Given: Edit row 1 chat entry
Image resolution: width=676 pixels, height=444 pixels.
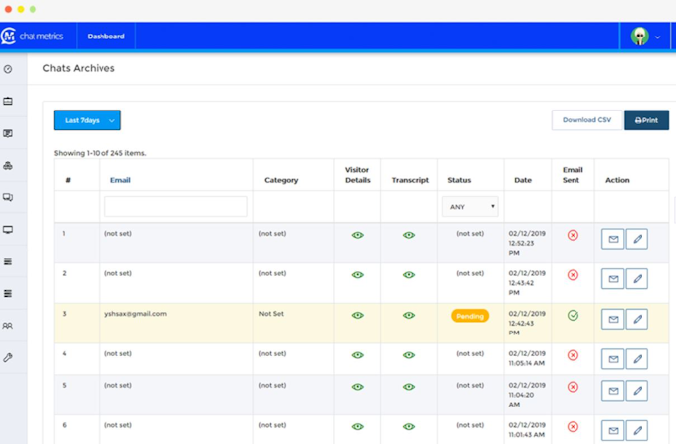Looking at the screenshot, I should pyautogui.click(x=637, y=239).
